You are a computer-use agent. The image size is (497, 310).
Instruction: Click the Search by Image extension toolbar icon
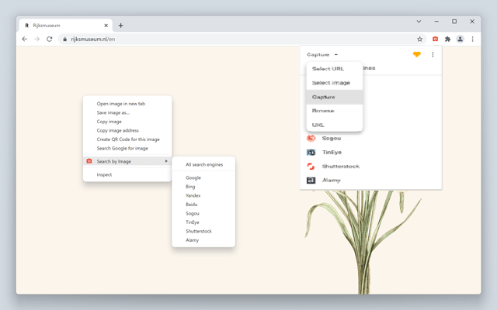pos(435,39)
